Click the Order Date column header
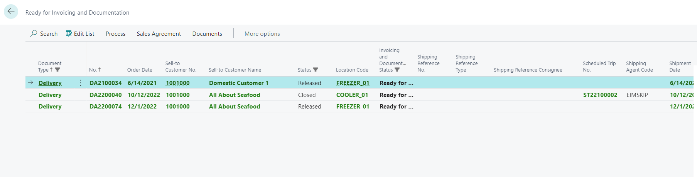This screenshot has width=697, height=177. click(x=140, y=70)
